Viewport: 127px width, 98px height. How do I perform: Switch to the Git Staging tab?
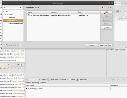coord(81,80)
